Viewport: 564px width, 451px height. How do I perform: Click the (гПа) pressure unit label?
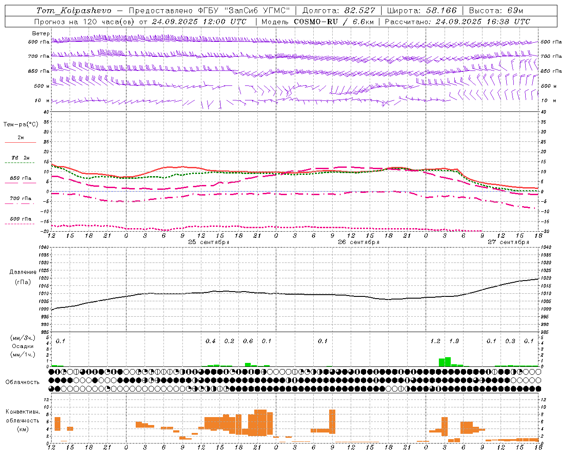tap(23, 282)
